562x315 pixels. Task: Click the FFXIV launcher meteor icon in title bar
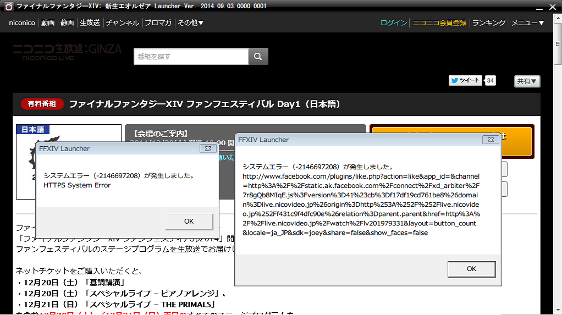click(x=9, y=7)
